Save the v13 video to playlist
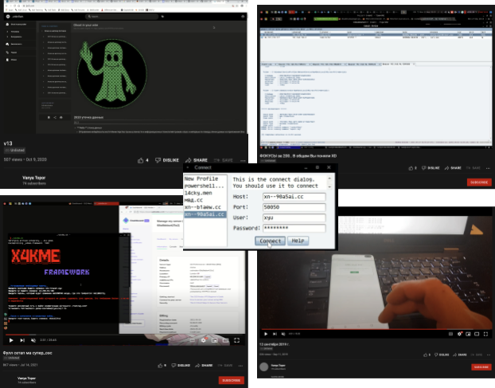This screenshot has width=495, height=388. pos(223,160)
